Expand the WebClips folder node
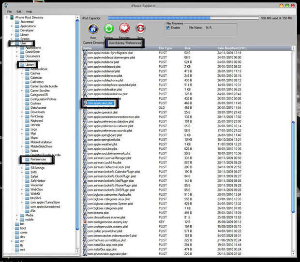 pos(22,189)
